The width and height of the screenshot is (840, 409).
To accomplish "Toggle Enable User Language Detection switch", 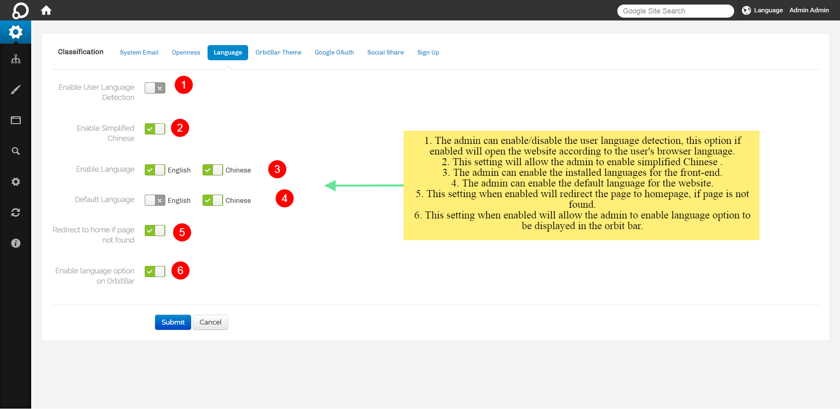I will click(155, 88).
